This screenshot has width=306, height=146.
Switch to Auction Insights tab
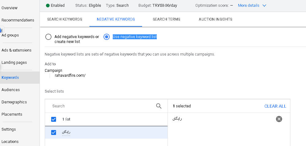(x=215, y=19)
